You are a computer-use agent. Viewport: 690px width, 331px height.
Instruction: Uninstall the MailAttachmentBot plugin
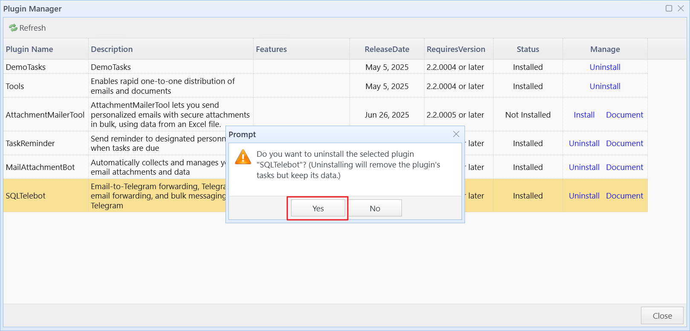(584, 167)
